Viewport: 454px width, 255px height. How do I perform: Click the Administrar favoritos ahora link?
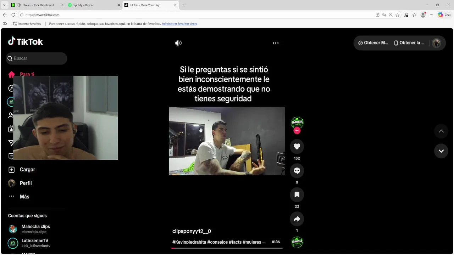pos(179,24)
